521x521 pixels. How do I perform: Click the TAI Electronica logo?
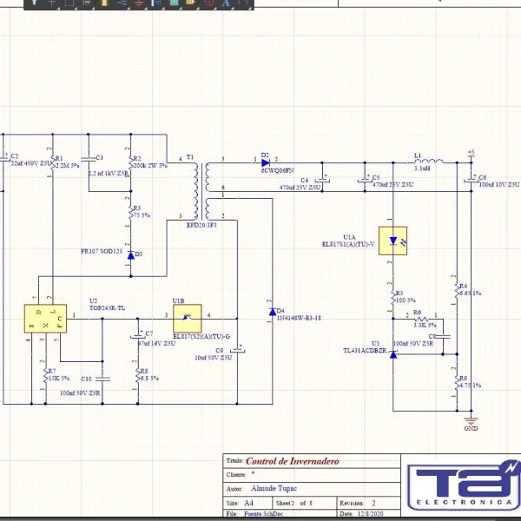(x=464, y=485)
